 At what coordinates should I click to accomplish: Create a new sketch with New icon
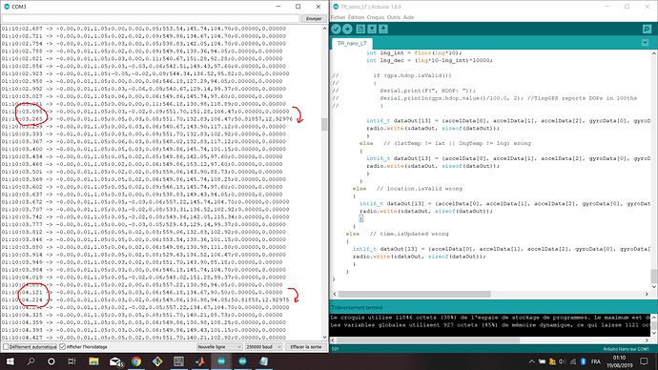click(360, 29)
